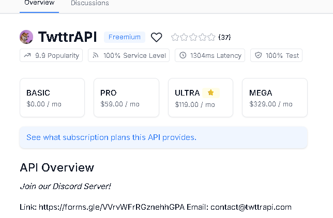Select the BASIC $0.00 plan card
Screen dimensions: 333x218
pos(52,98)
